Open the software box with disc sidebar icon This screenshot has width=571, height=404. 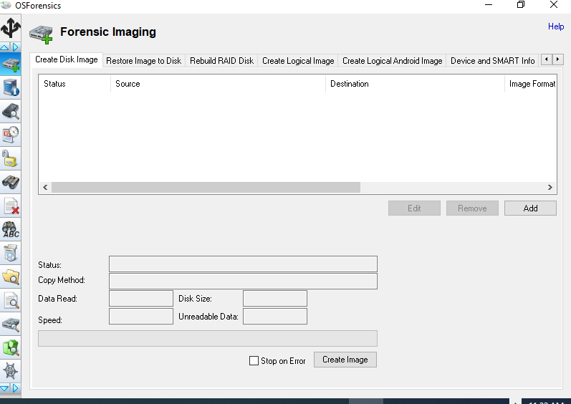(x=10, y=254)
